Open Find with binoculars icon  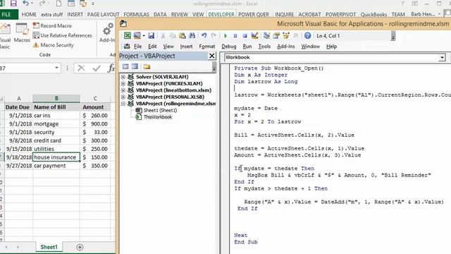[x=192, y=36]
